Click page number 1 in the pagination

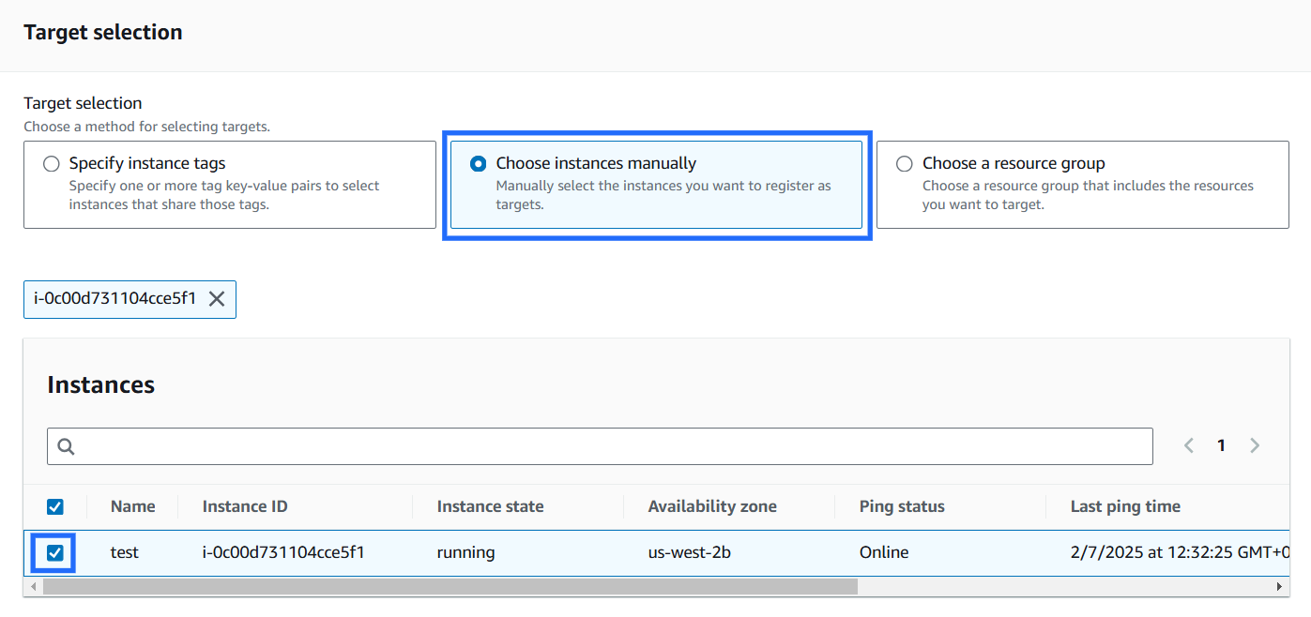point(1221,445)
